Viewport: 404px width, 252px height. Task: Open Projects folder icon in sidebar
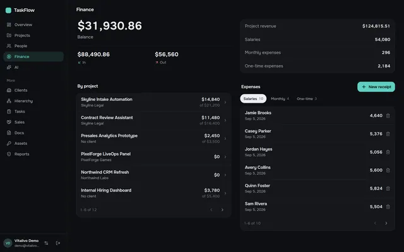[9, 35]
